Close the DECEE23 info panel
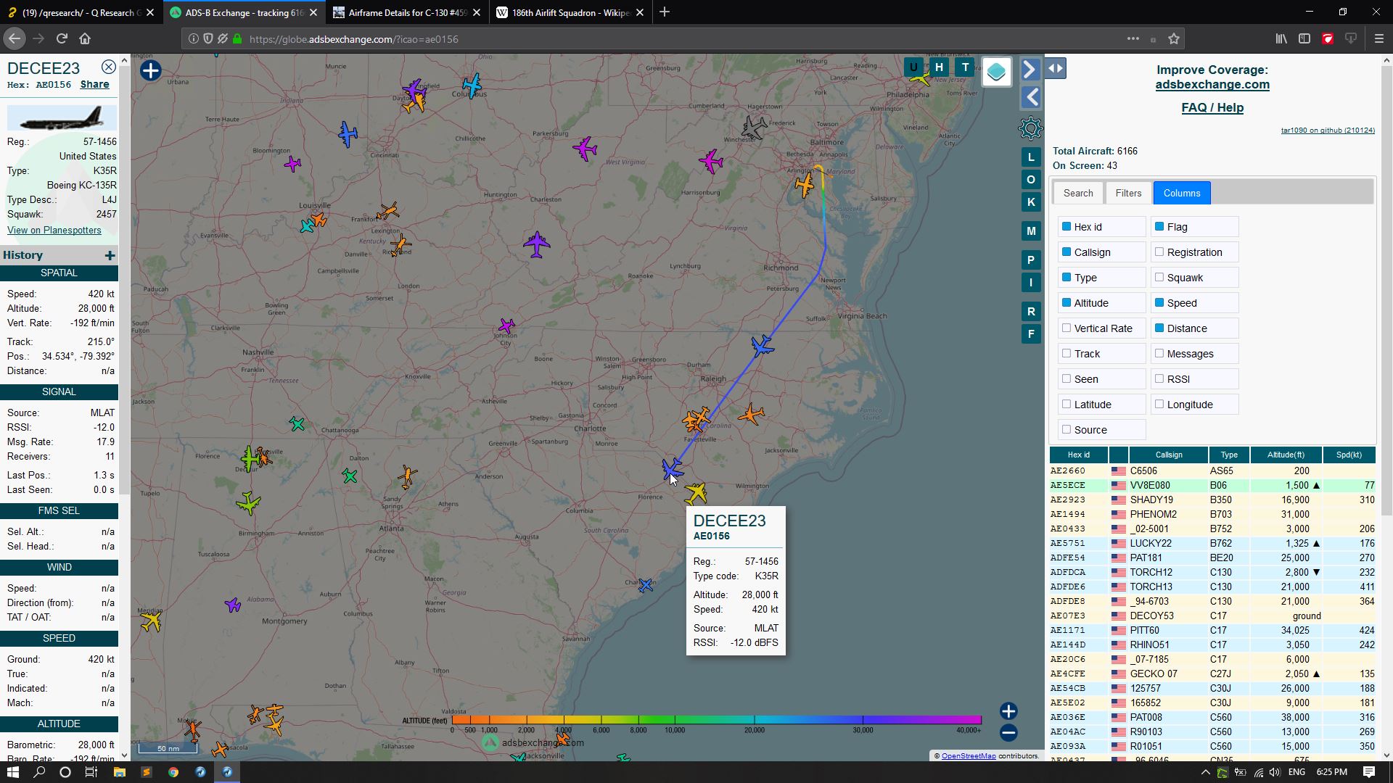The height and width of the screenshot is (783, 1393). click(109, 67)
